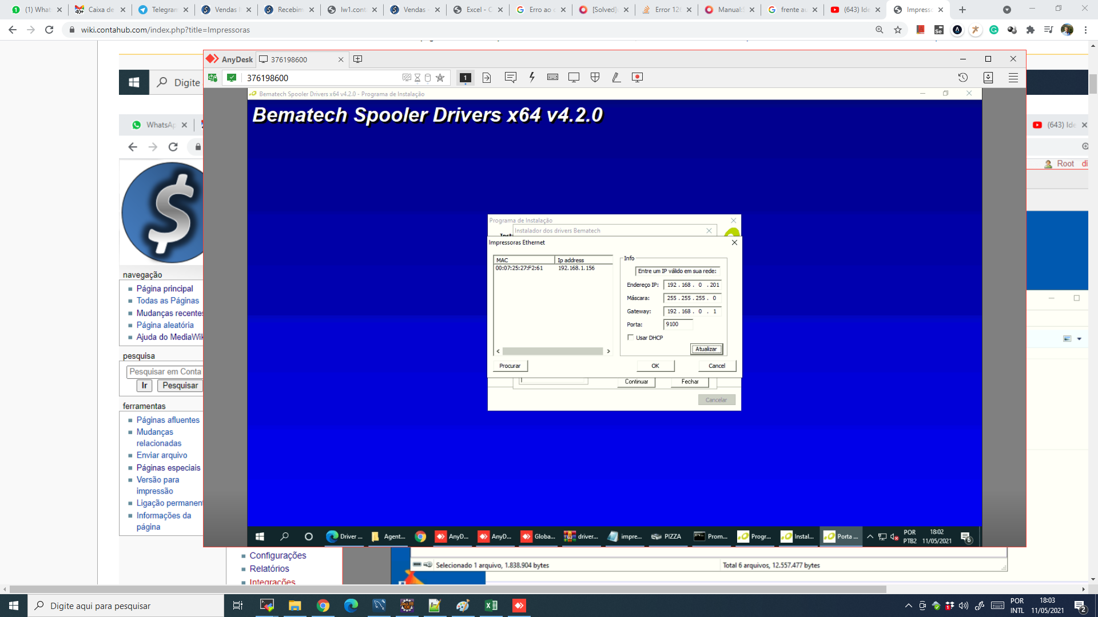Image resolution: width=1098 pixels, height=617 pixels.
Task: Click the Ip address column header
Action: 583,260
